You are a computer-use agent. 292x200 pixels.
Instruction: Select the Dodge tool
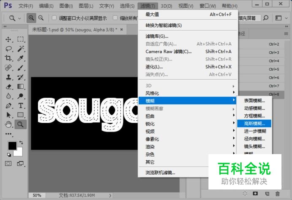tap(21, 96)
